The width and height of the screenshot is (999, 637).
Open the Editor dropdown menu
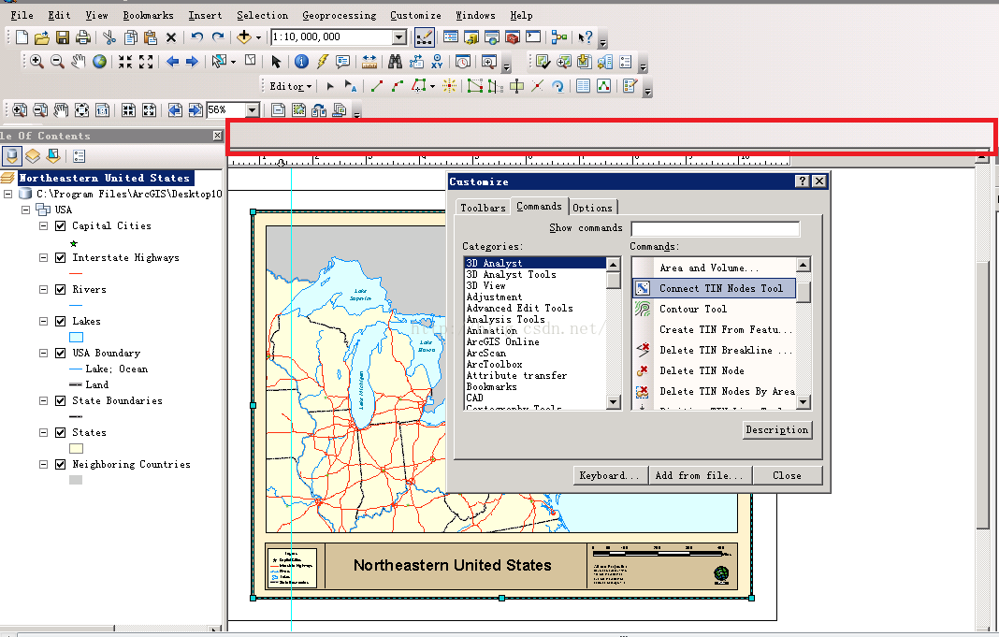coord(290,86)
